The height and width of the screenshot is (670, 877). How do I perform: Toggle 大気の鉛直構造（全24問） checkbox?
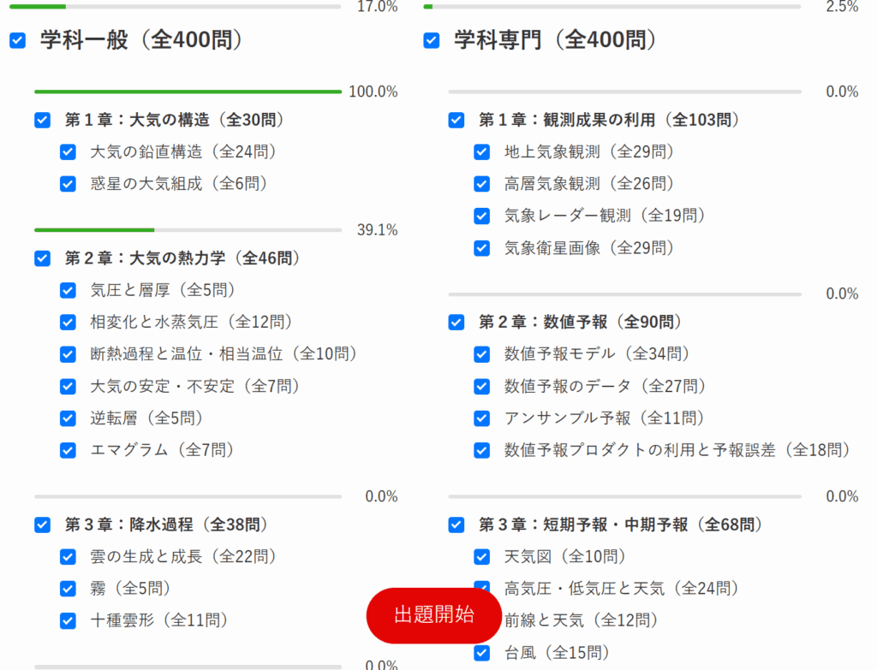click(x=69, y=152)
